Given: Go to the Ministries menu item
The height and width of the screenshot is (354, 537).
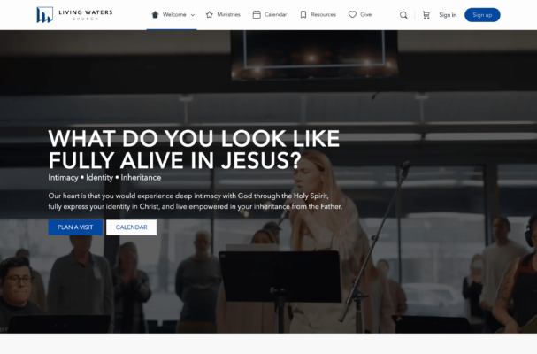Looking at the screenshot, I should (229, 15).
